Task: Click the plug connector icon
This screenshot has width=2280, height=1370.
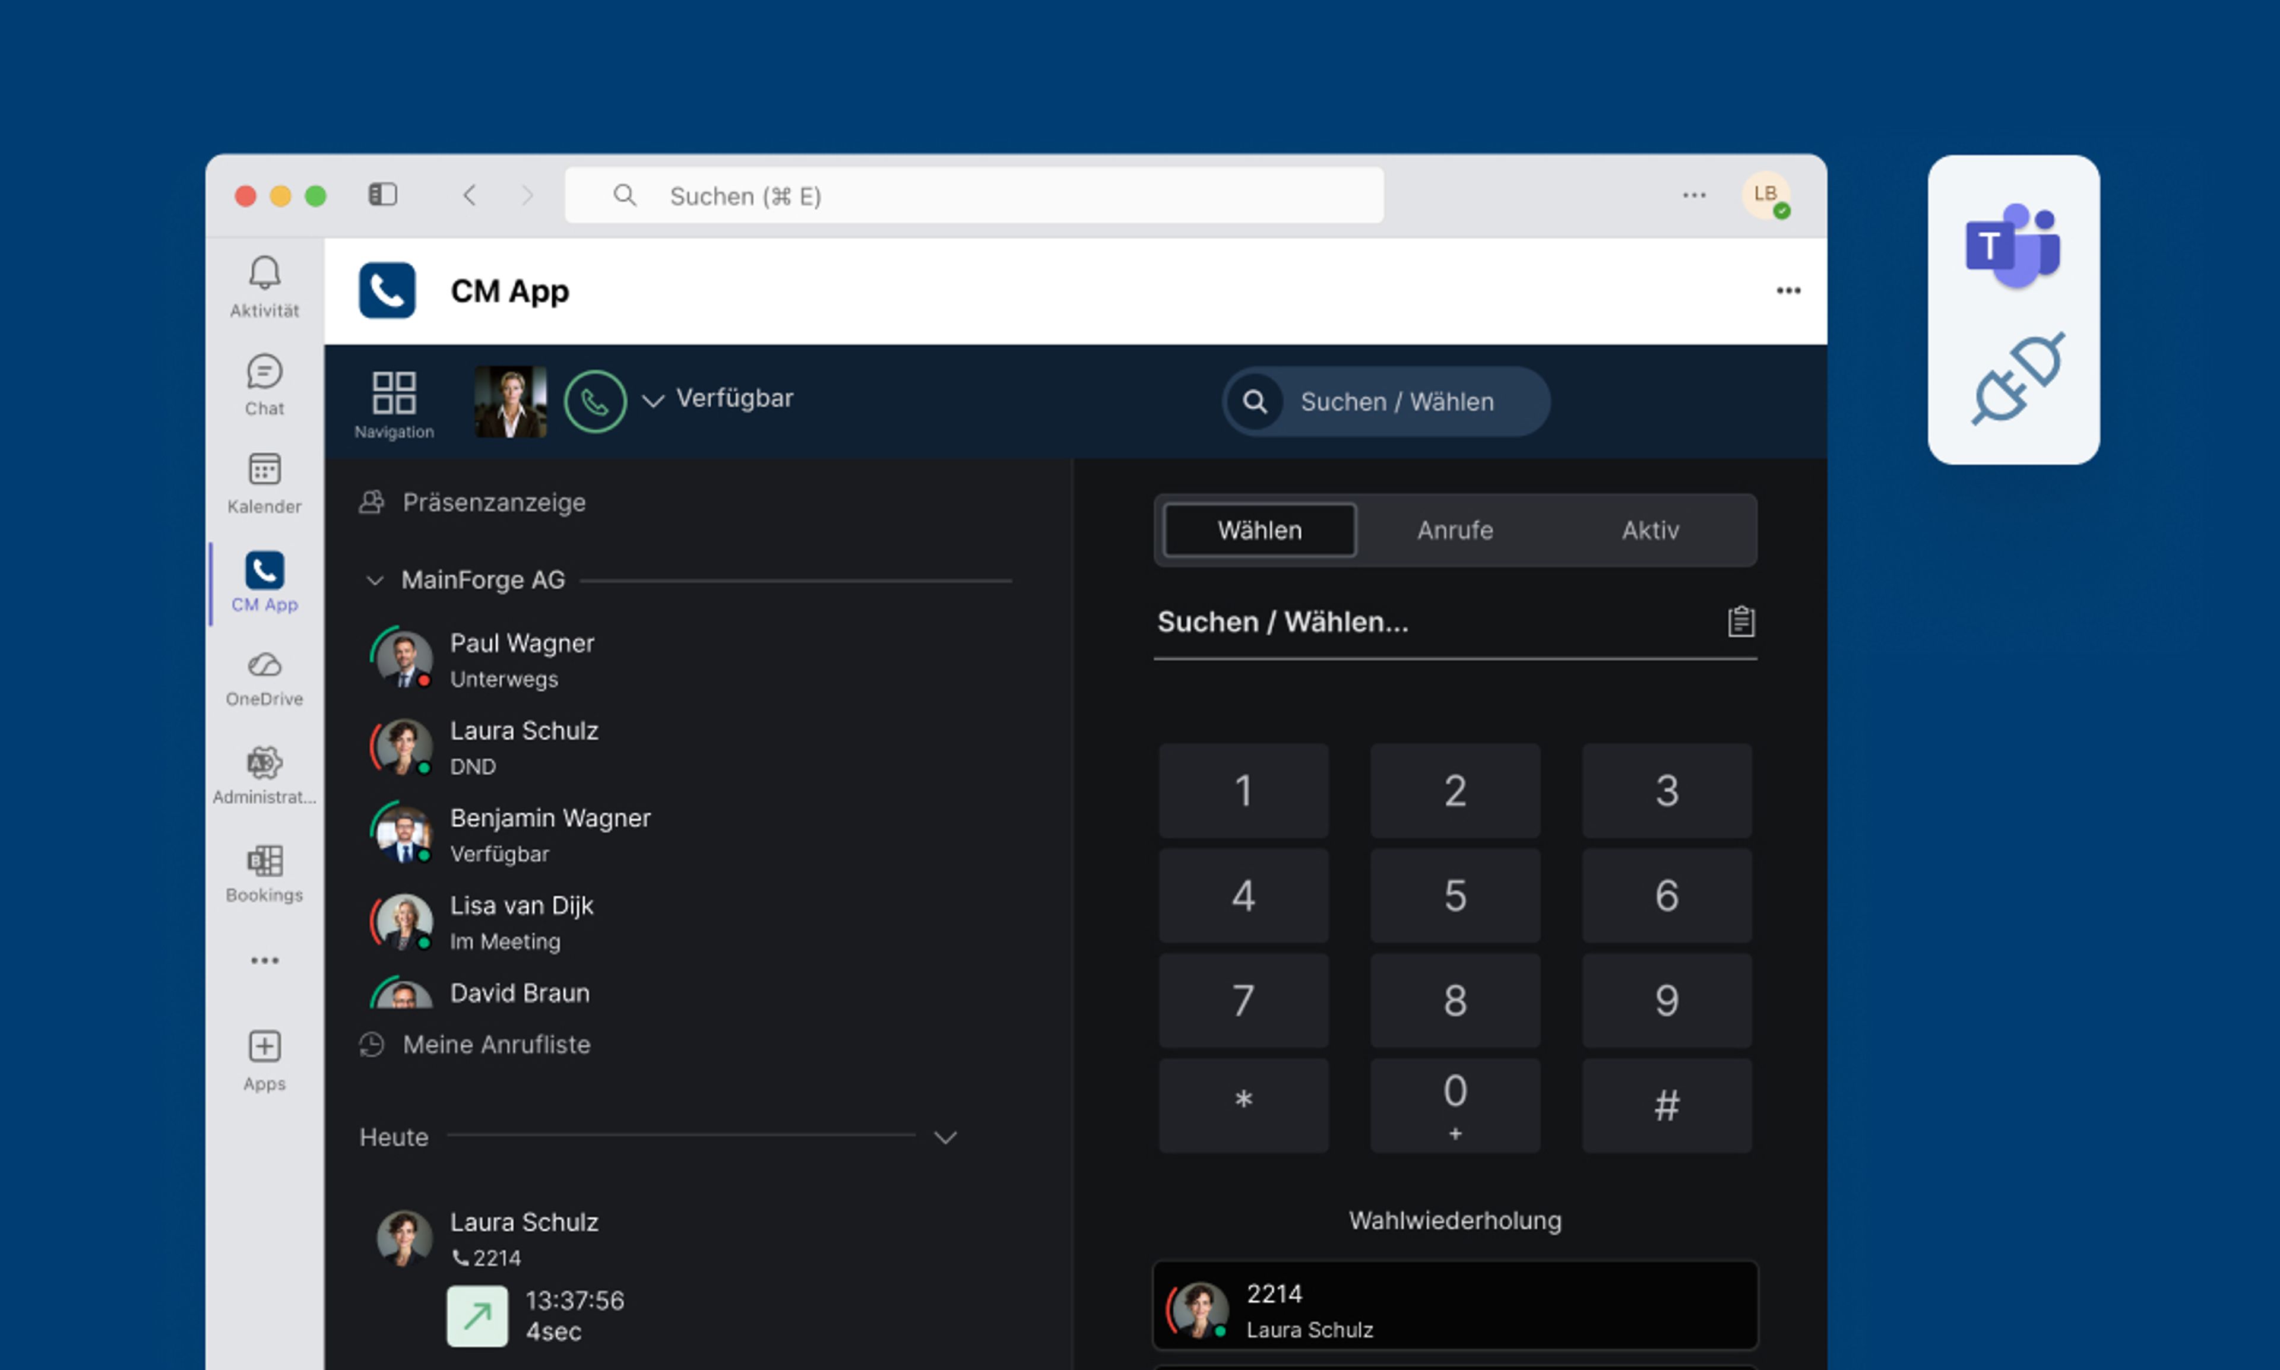Action: point(2018,379)
